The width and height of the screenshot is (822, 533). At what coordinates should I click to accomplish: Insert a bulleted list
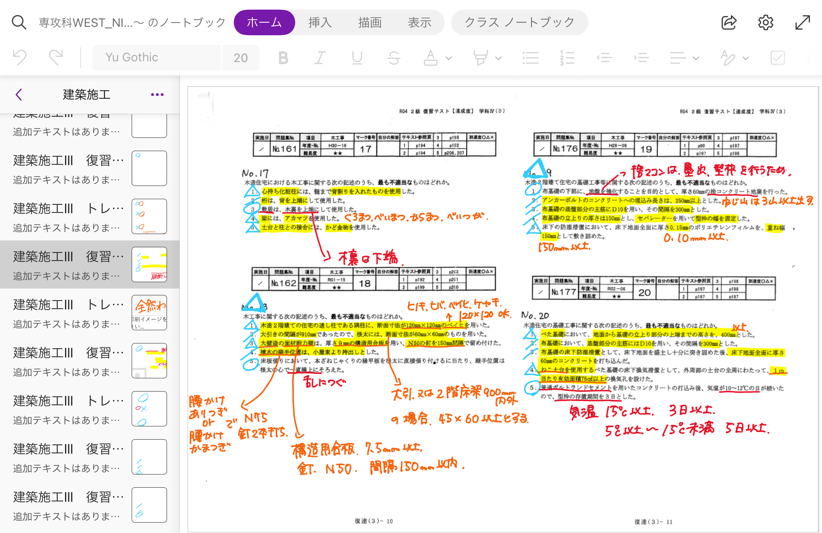point(530,58)
